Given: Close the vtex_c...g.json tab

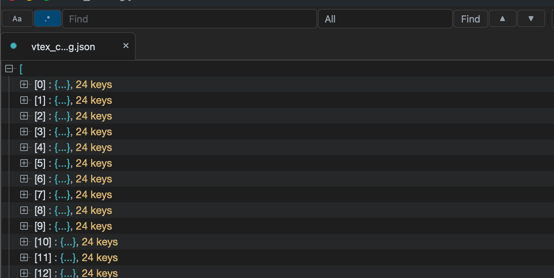Looking at the screenshot, I should [x=126, y=46].
